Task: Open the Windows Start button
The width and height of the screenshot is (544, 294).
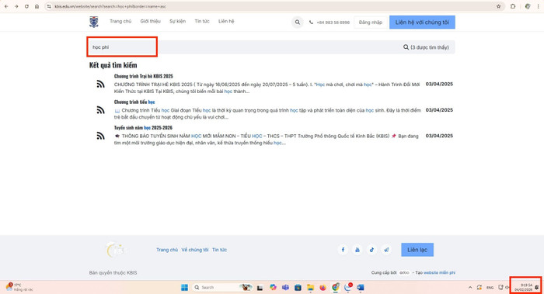Action: click(185, 288)
